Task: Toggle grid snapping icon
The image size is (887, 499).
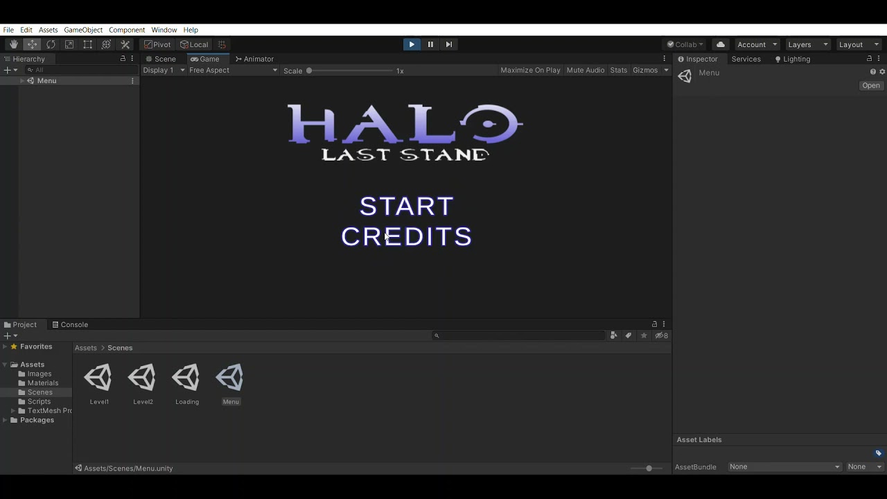Action: (x=222, y=44)
